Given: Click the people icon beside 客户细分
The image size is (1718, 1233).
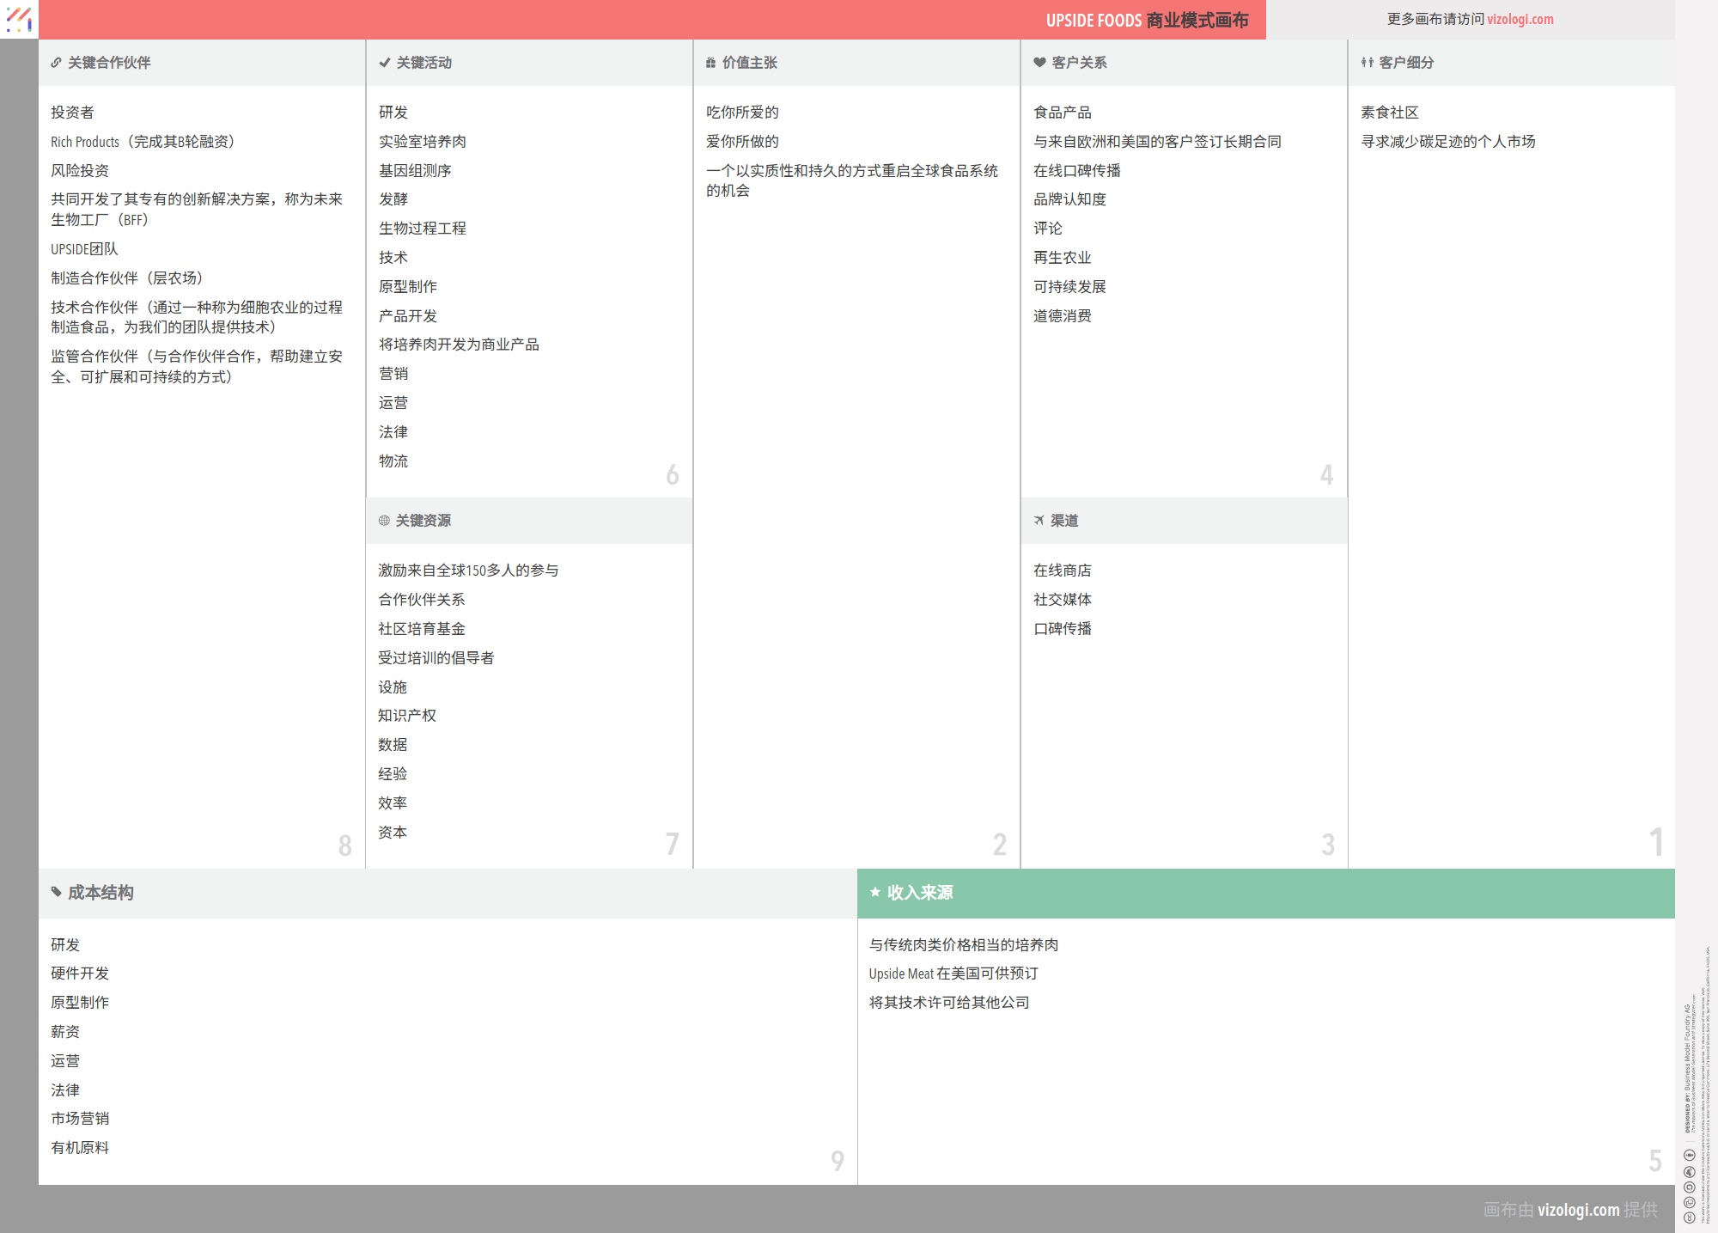Looking at the screenshot, I should coord(1367,63).
